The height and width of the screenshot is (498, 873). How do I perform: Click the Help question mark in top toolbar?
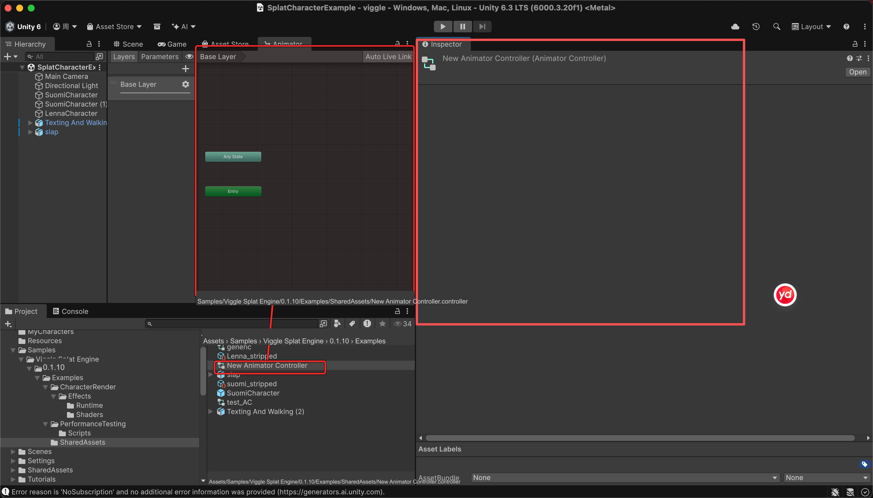[846, 27]
